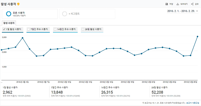Click the save (저장) floppy disk icon
201x106 pixels.
pyautogui.click(x=167, y=4)
